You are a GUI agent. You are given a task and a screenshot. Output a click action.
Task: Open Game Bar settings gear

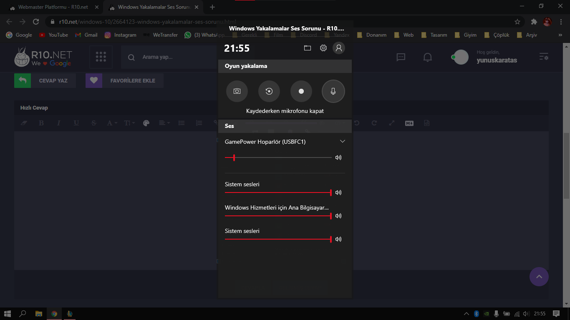(x=323, y=48)
